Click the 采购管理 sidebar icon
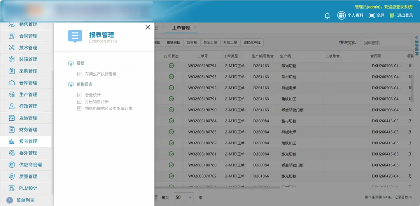Image resolution: width=420 pixels, height=206 pixels. [12, 71]
